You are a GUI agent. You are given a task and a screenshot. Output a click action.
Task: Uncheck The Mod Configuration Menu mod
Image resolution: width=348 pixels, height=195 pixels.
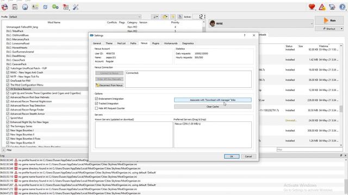[x=8, y=84]
